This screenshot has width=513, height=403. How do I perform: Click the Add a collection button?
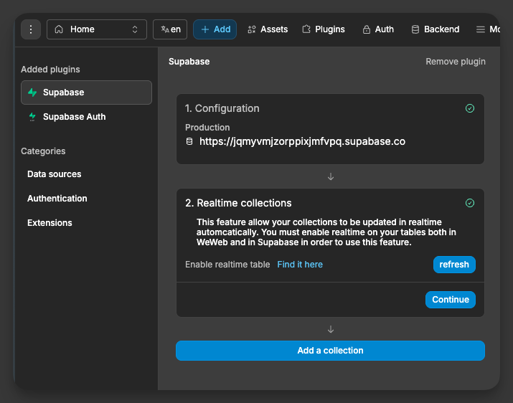pyautogui.click(x=330, y=351)
